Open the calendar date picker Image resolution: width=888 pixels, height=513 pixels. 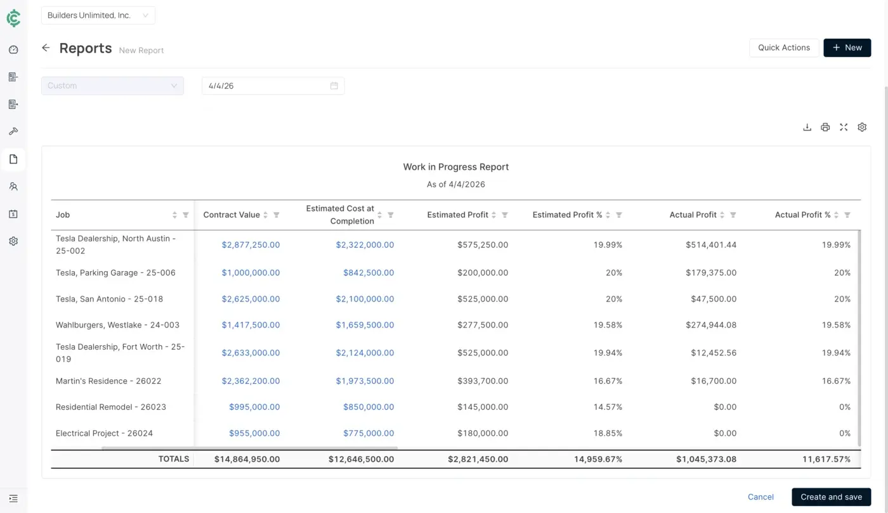point(334,86)
